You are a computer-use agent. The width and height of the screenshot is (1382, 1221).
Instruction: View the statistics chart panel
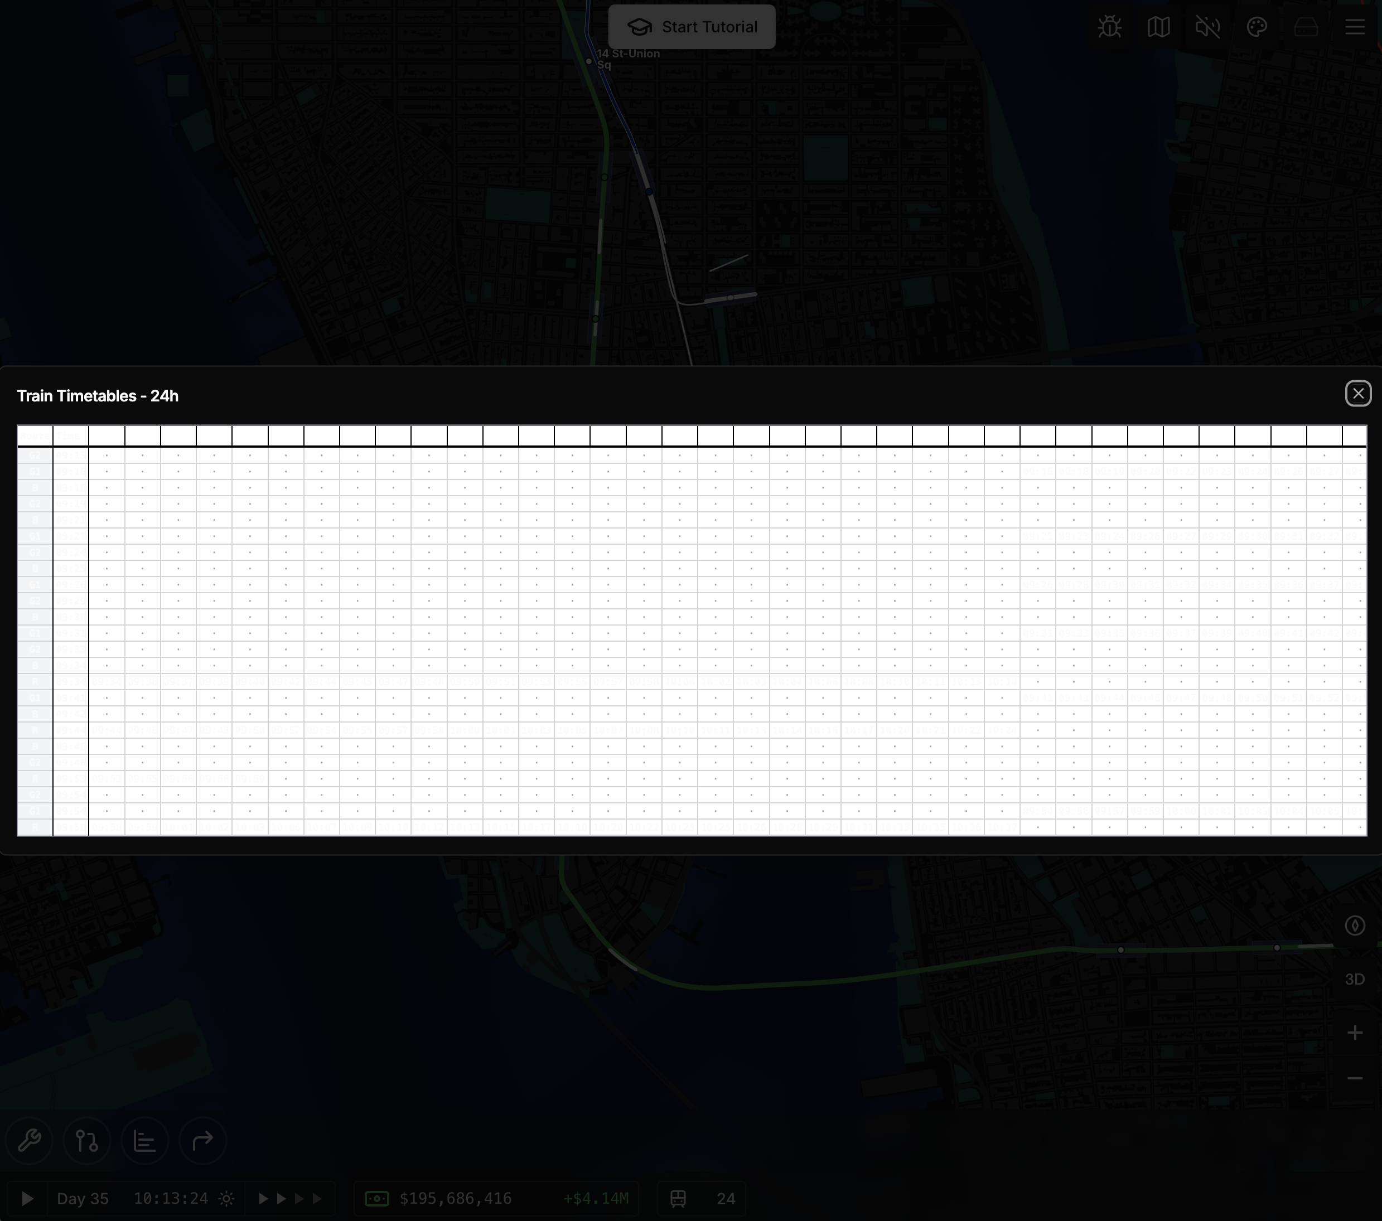[144, 1141]
